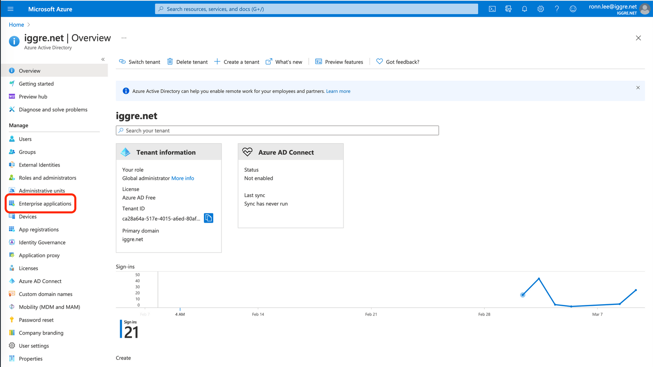This screenshot has width=653, height=367.
Task: Collapse the left navigation menu
Action: pyautogui.click(x=103, y=59)
